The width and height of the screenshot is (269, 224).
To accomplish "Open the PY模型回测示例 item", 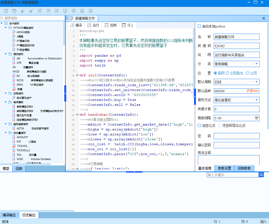I will point(24,45).
